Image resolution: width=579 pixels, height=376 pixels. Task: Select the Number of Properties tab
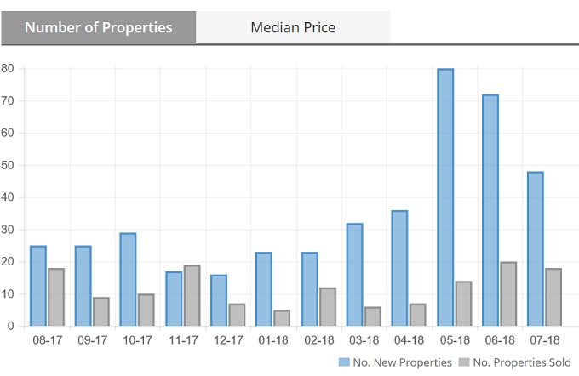pos(98,27)
